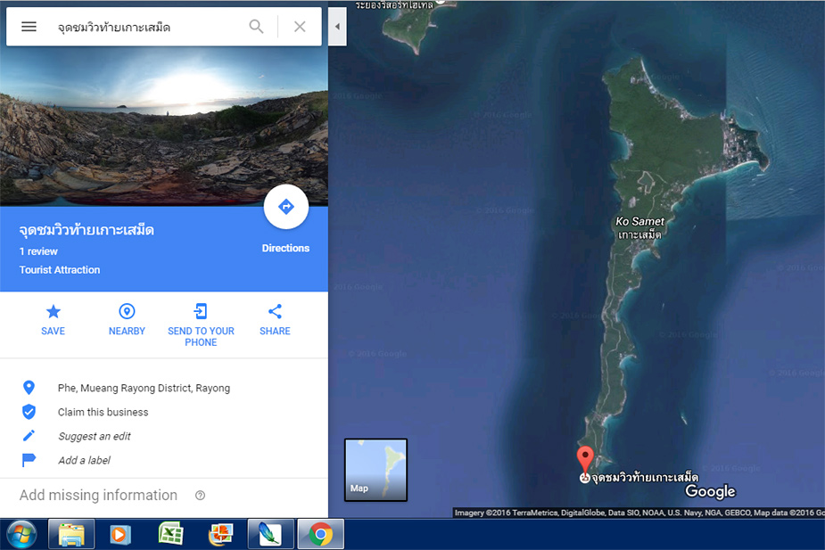Switch to Map view thumbnail

click(375, 470)
